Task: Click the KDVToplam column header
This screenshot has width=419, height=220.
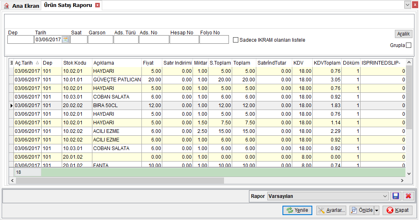Action: [x=327, y=63]
